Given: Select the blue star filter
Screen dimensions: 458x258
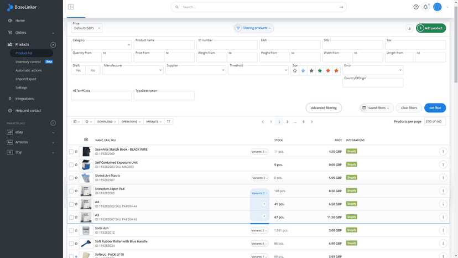Looking at the screenshot, I should point(303,70).
